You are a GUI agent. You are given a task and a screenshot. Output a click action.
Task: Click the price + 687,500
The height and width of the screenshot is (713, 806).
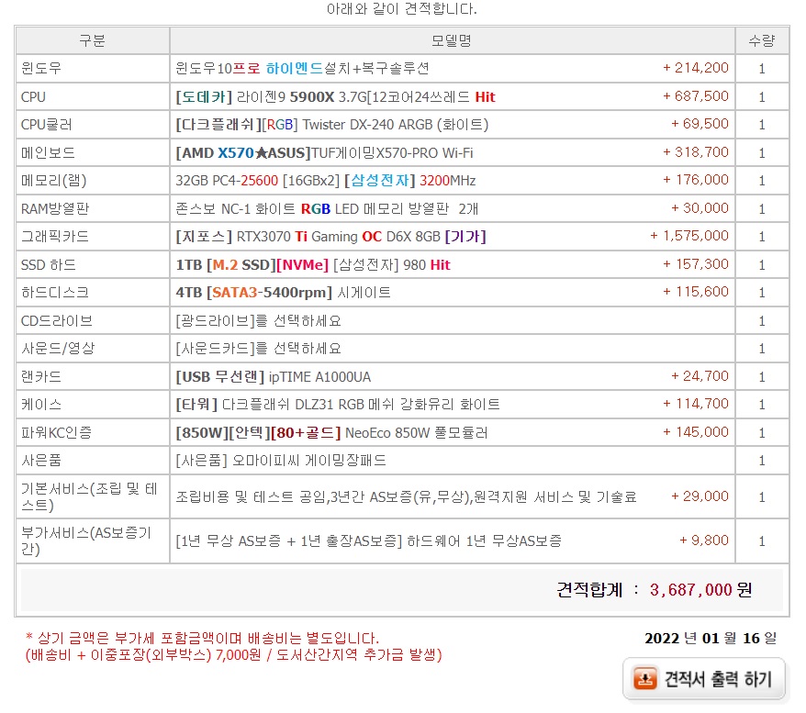click(696, 96)
